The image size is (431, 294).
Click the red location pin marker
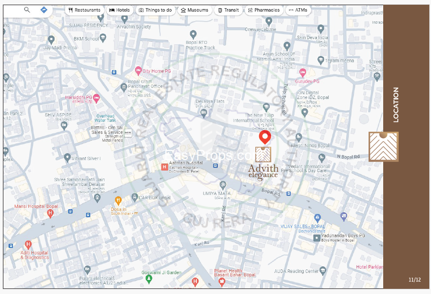pyautogui.click(x=264, y=138)
